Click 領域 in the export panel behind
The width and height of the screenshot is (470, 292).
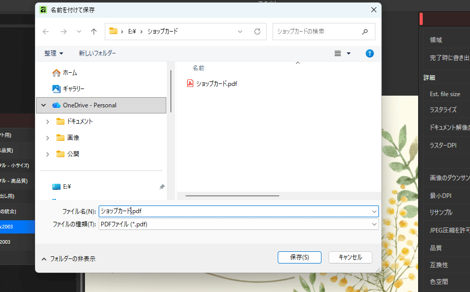point(436,40)
